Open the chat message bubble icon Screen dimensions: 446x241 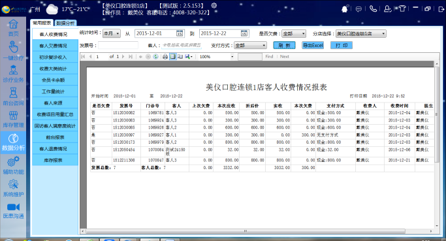[x=358, y=9]
